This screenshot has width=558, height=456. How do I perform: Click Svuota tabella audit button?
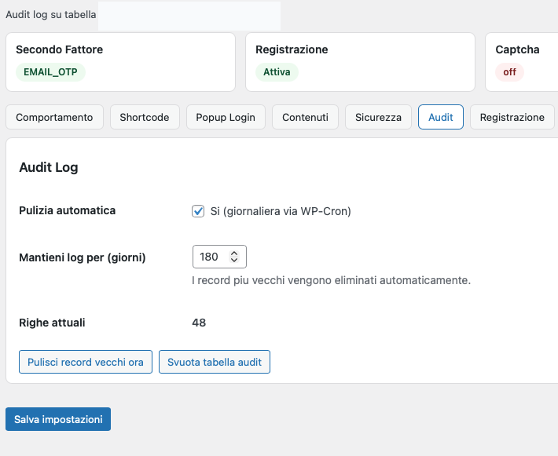[x=215, y=362]
